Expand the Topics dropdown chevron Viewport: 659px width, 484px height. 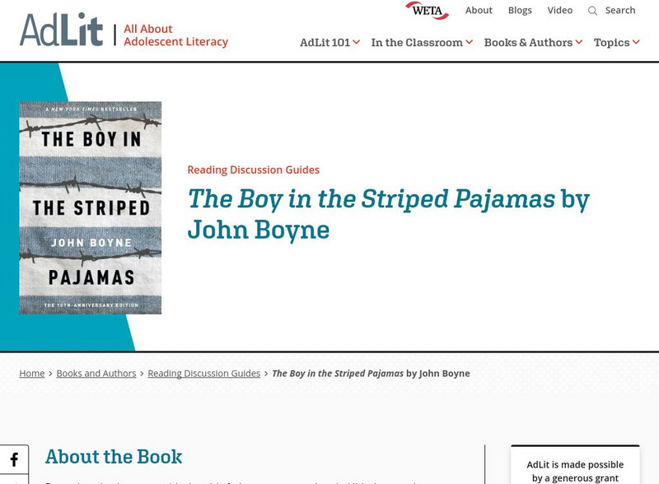click(x=636, y=42)
